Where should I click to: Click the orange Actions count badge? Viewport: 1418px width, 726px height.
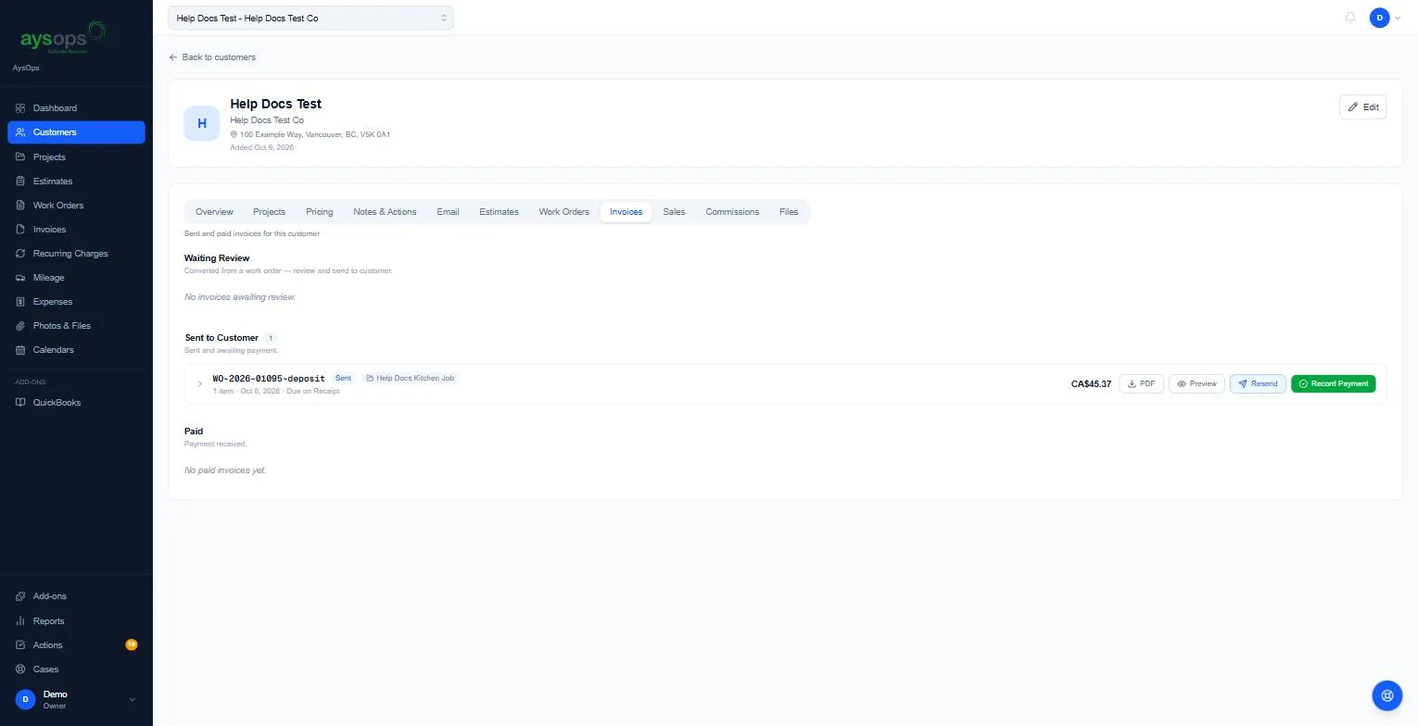coord(132,645)
